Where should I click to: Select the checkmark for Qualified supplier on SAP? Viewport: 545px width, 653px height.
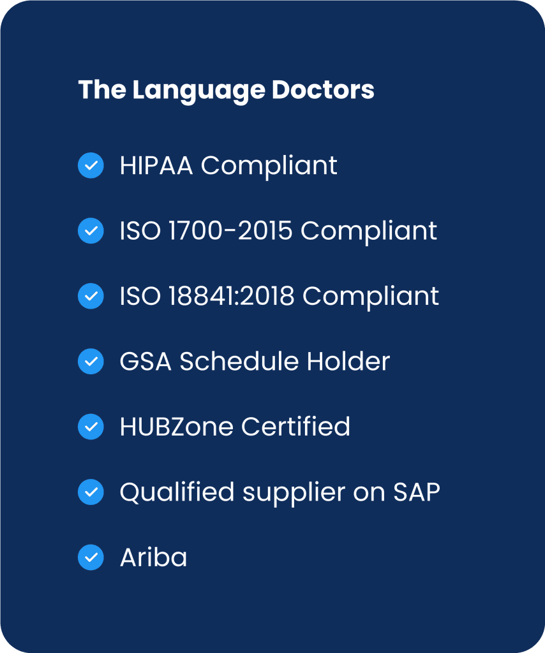pos(91,492)
